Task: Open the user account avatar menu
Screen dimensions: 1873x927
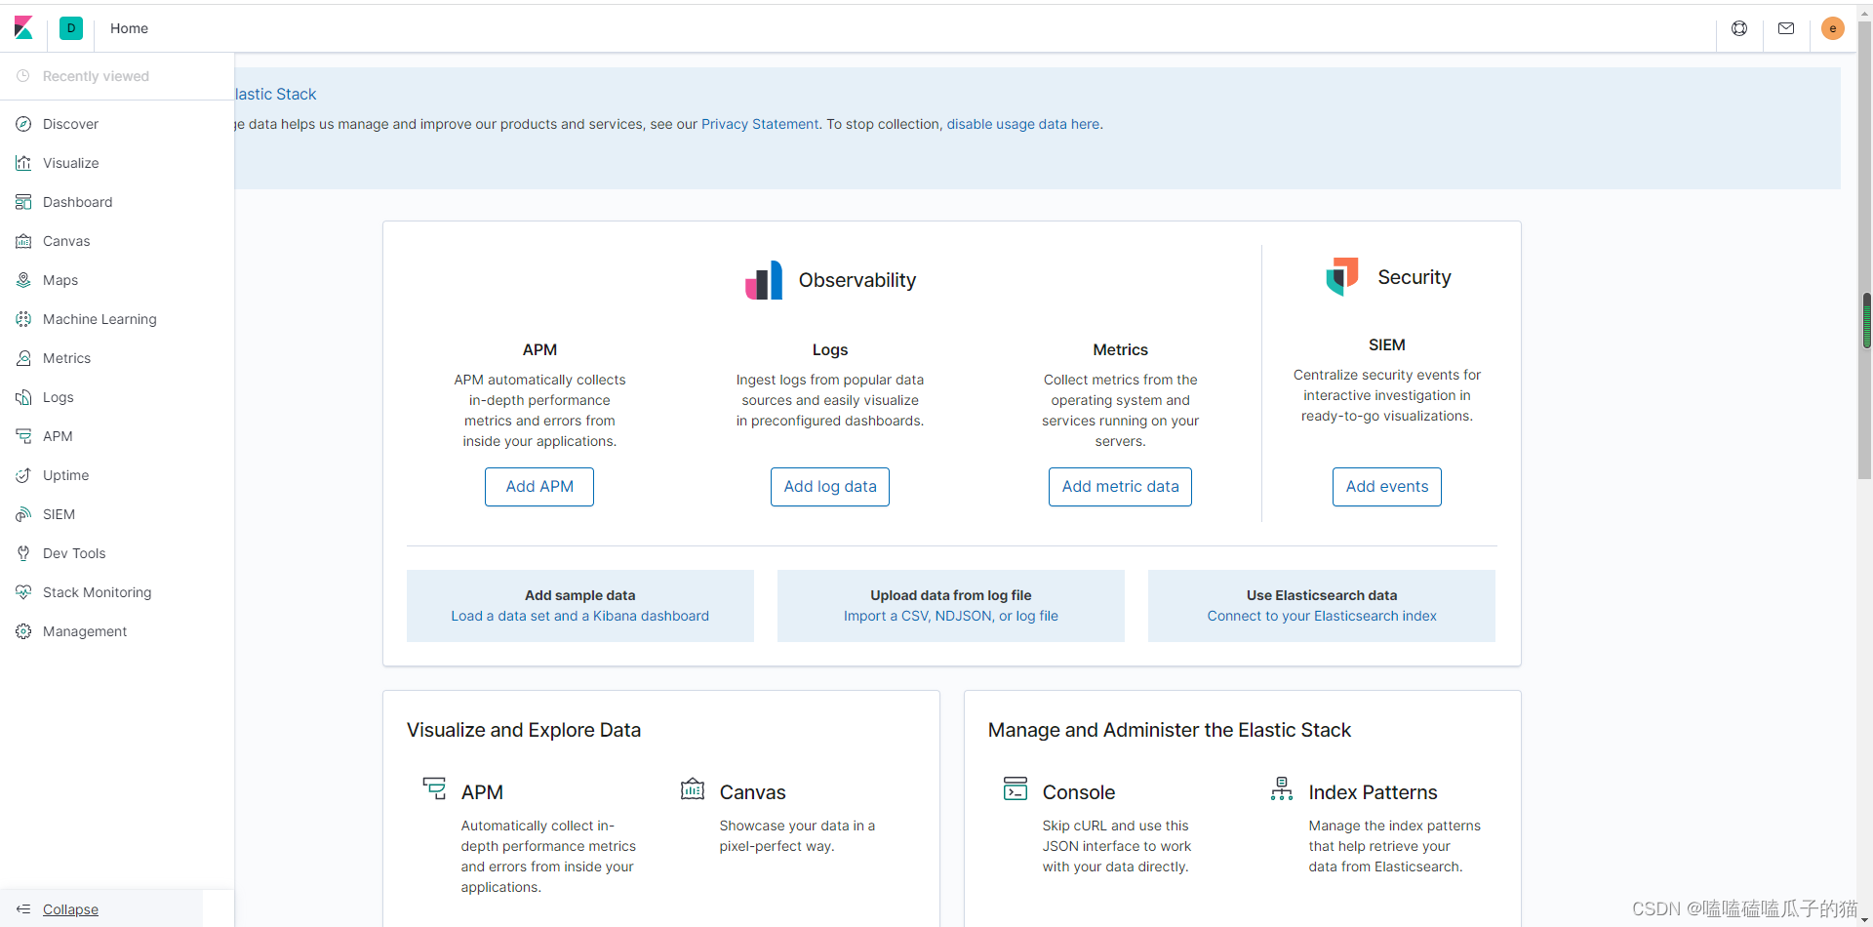Action: [x=1833, y=28]
